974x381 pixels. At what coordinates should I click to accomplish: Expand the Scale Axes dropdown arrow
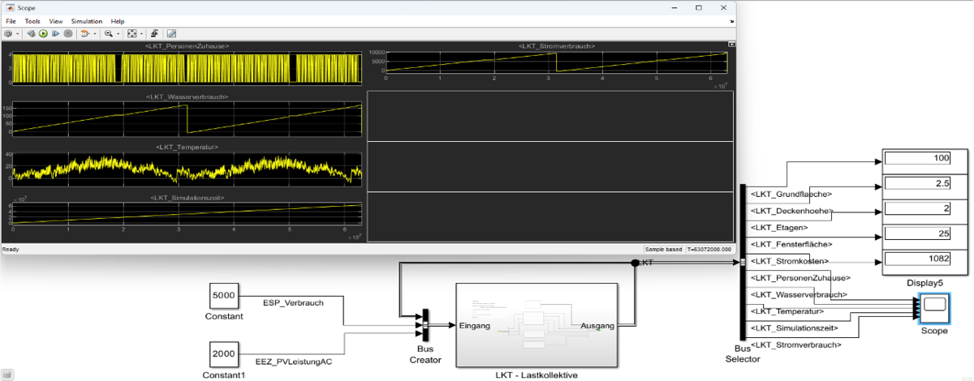pos(141,34)
